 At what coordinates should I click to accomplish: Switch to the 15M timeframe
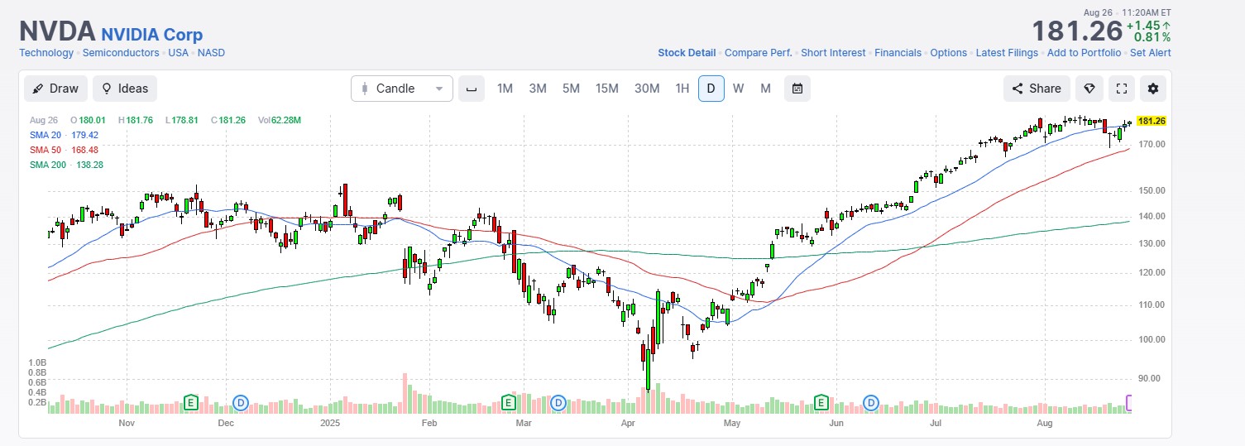(607, 89)
